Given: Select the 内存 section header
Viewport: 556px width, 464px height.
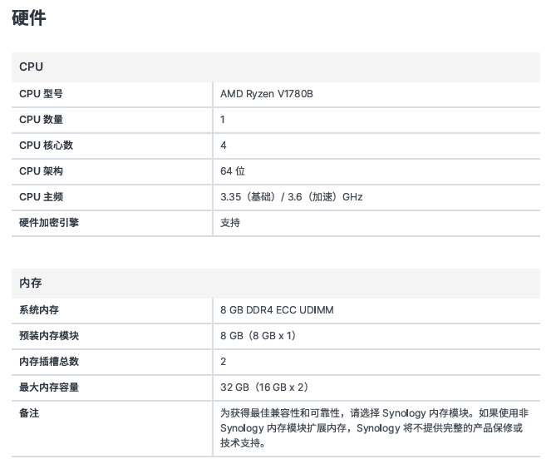Looking at the screenshot, I should pyautogui.click(x=31, y=284).
